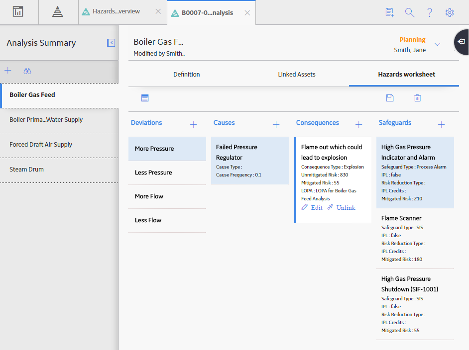Screen dimensions: 469x350
Task: Click the Safeguards column heading
Action: tap(395, 123)
